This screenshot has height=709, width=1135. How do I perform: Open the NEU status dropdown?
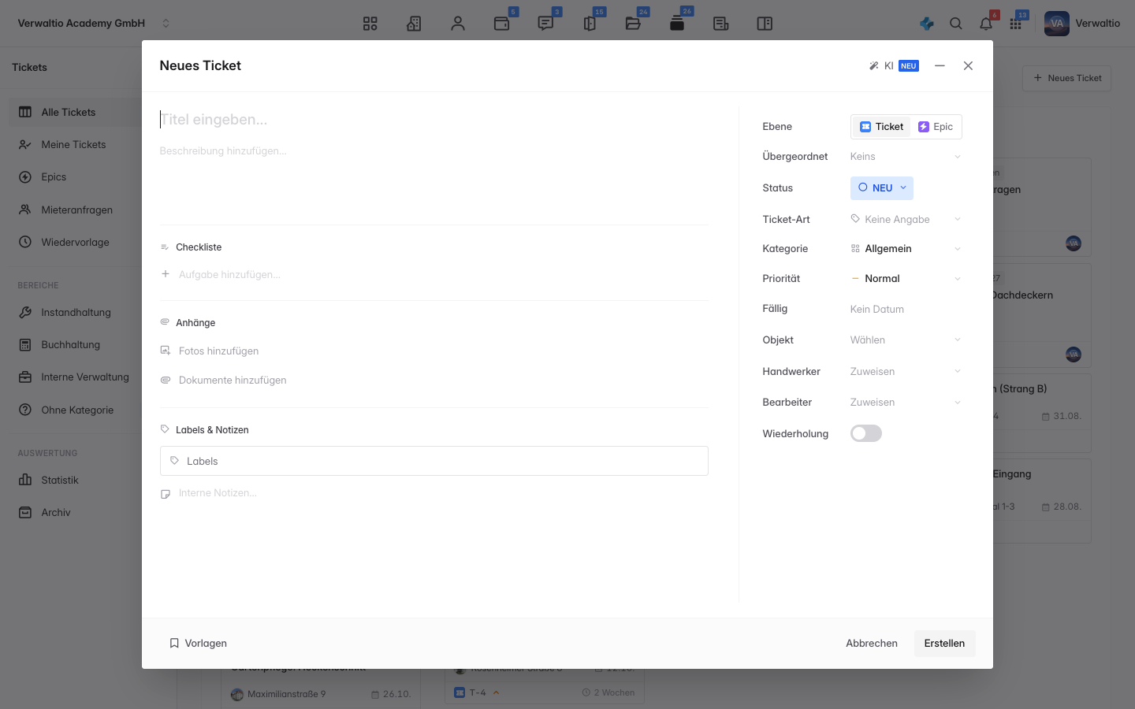click(x=882, y=187)
